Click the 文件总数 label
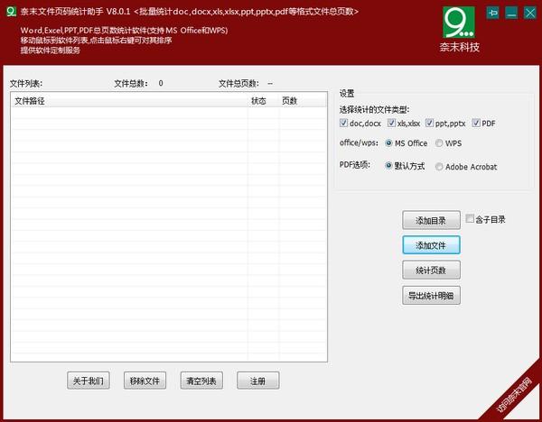 point(131,84)
